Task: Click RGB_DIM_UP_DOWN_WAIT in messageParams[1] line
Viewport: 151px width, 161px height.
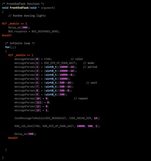Action: pyautogui.click(x=60, y=63)
